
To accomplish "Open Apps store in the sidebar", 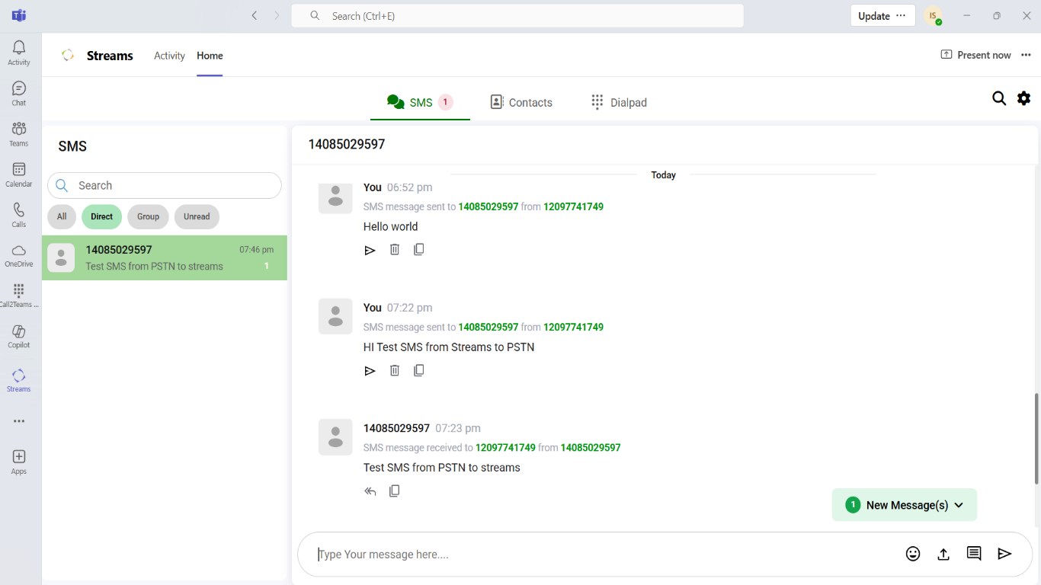I will click(19, 462).
